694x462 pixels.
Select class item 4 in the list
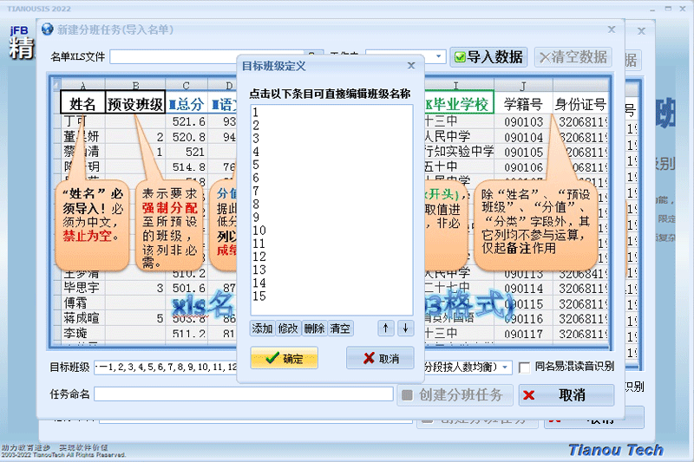tap(331, 152)
